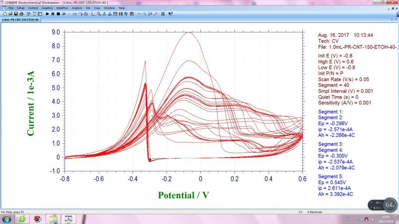Start the experiment with the Run icon
This screenshot has width=399, height=224.
(x=47, y=14)
